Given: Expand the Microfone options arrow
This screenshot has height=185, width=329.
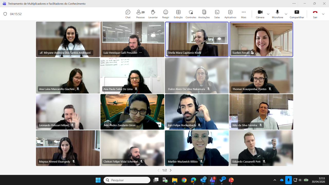Looking at the screenshot, I should pos(286,14).
